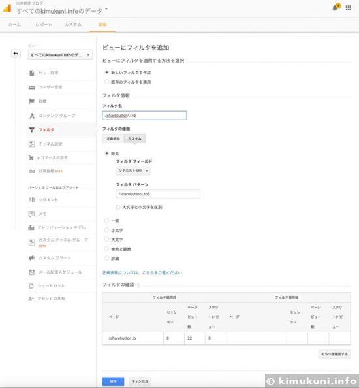359x388 pixels.
Task: Click the チャネル設定 icon
Action: pos(31,144)
